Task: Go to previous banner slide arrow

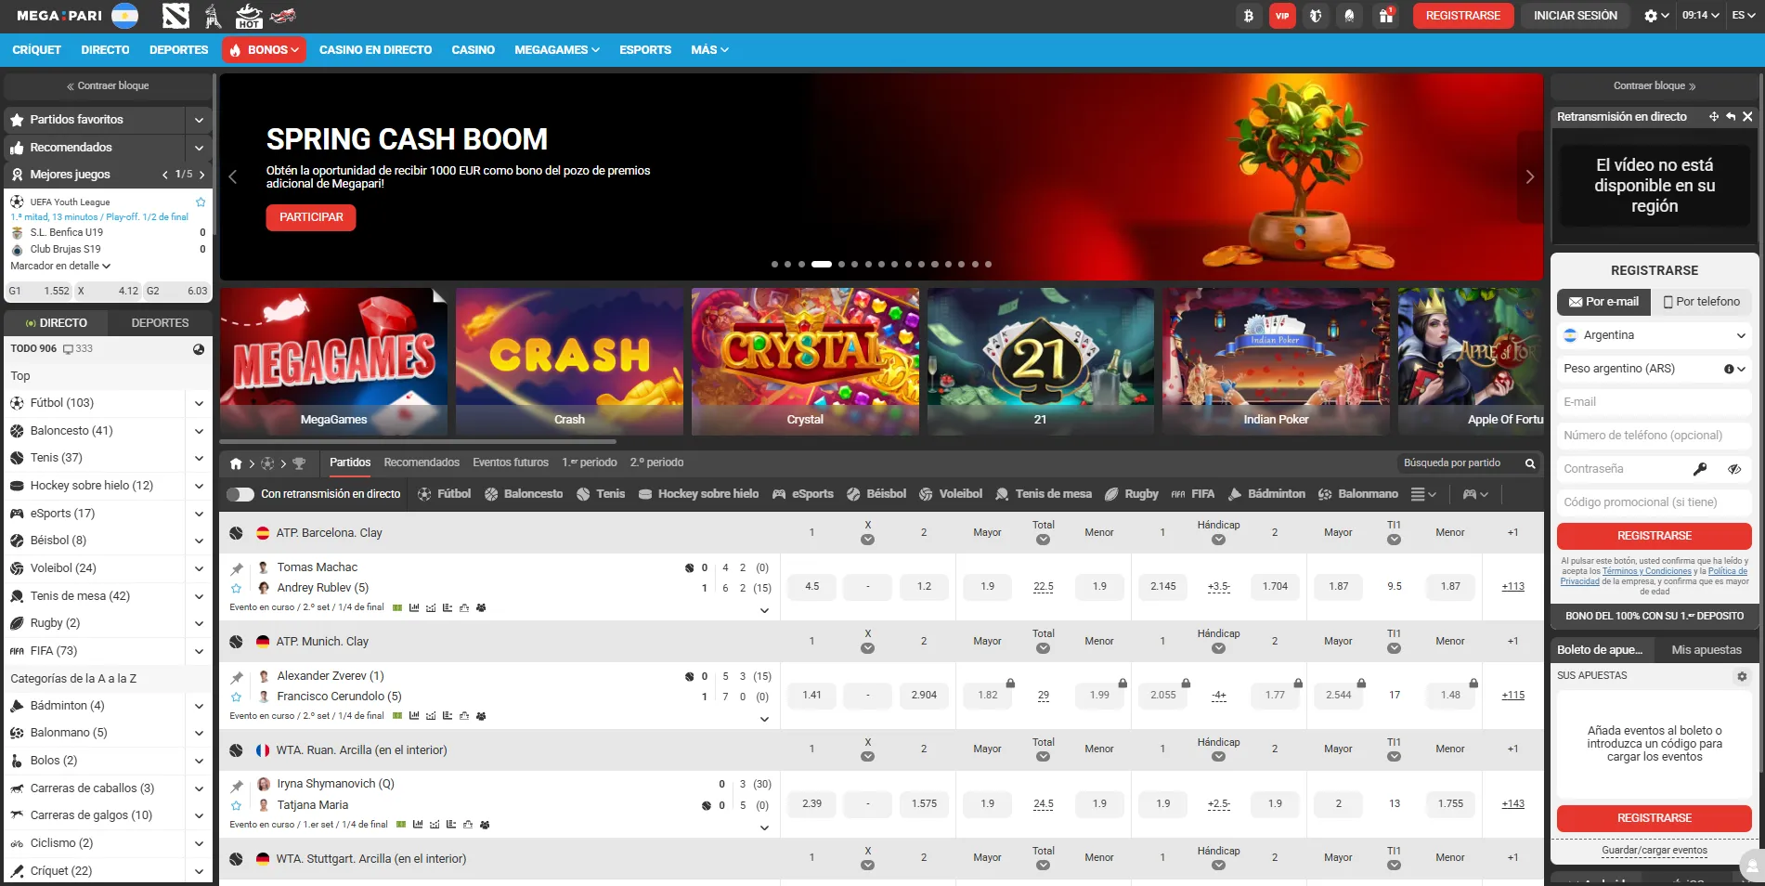Action: [x=233, y=177]
